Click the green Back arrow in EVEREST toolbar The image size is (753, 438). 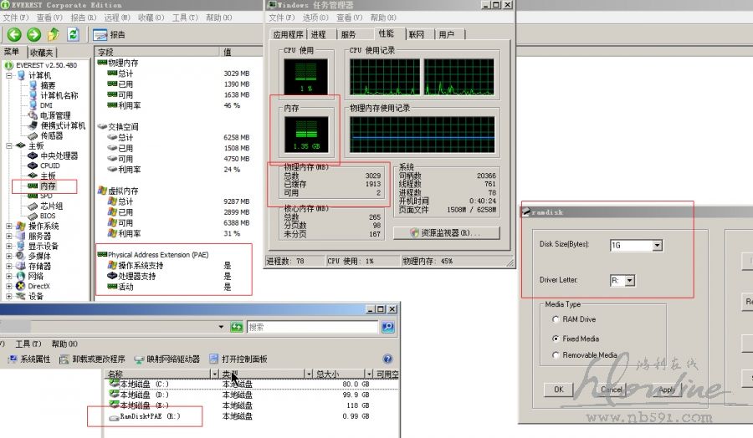pos(14,34)
